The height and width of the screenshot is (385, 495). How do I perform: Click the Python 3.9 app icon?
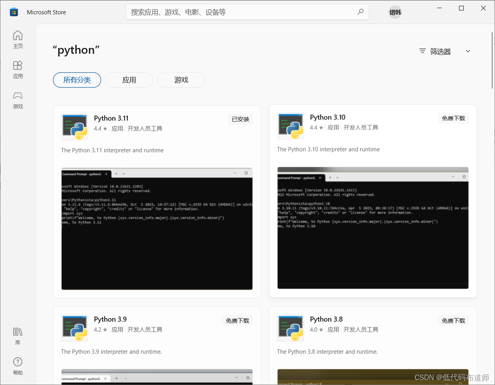pyautogui.click(x=75, y=328)
